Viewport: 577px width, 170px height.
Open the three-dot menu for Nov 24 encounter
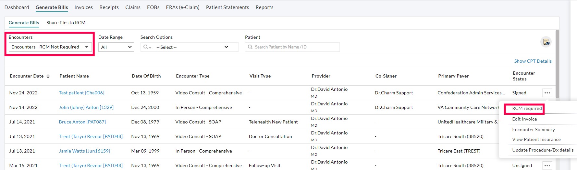point(547,93)
